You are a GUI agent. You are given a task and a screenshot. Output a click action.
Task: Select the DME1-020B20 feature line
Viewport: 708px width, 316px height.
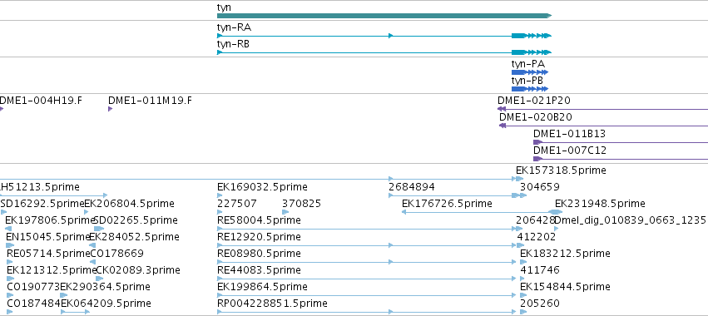pyautogui.click(x=603, y=126)
